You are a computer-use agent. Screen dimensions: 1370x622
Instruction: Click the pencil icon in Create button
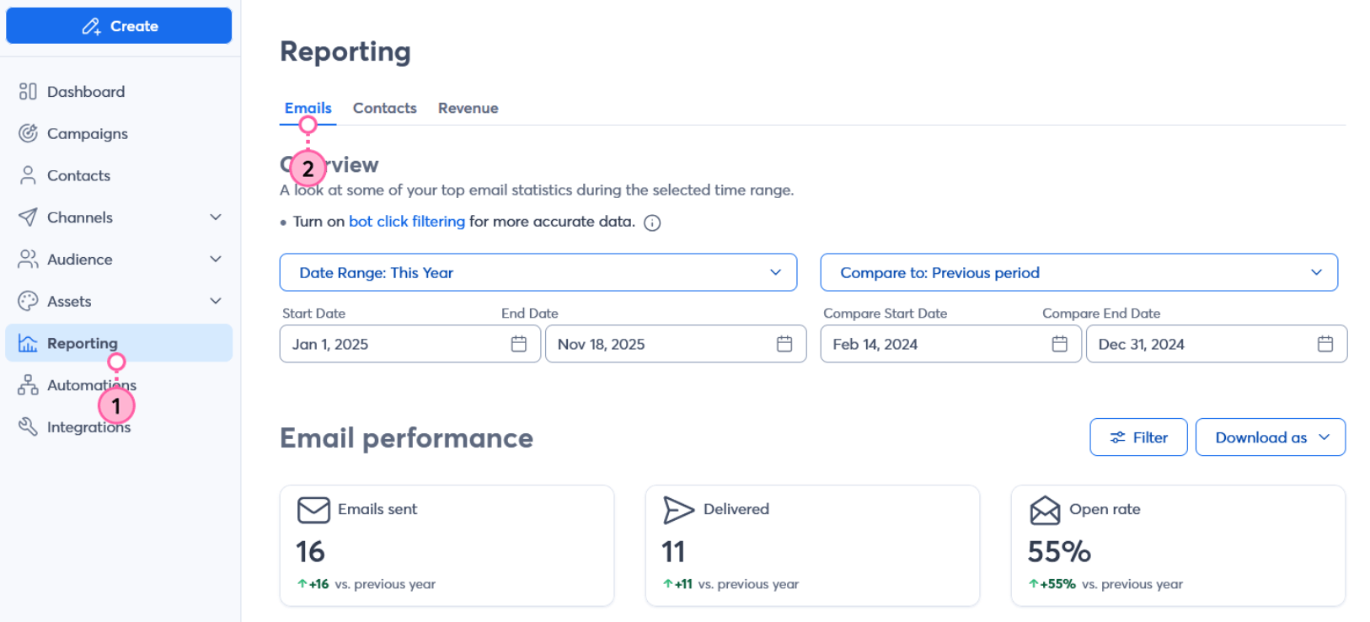[x=91, y=26]
